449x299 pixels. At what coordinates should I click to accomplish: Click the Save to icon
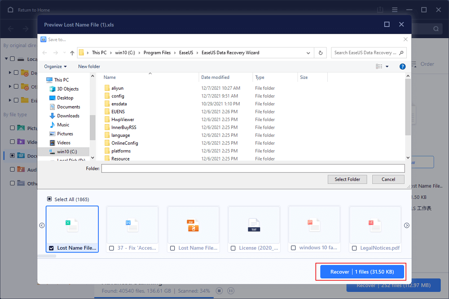click(x=43, y=39)
